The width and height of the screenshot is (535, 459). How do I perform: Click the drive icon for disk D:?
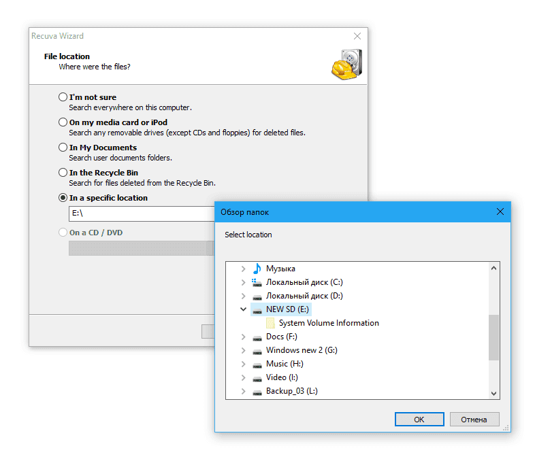click(257, 297)
